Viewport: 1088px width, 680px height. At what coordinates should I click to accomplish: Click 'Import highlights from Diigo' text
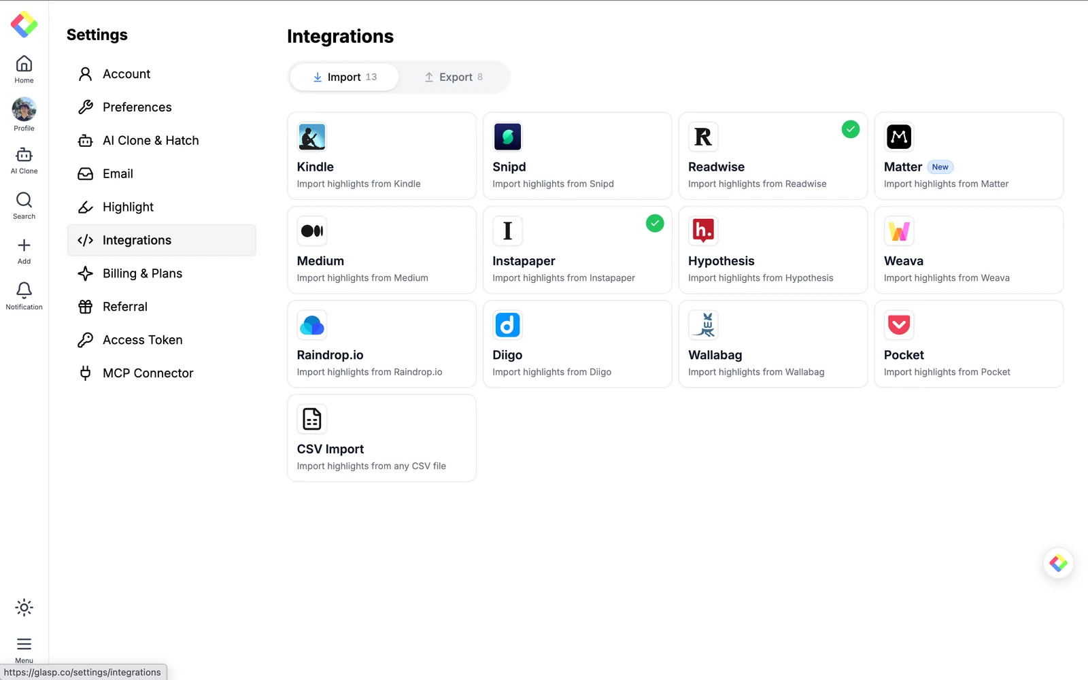[x=551, y=372]
